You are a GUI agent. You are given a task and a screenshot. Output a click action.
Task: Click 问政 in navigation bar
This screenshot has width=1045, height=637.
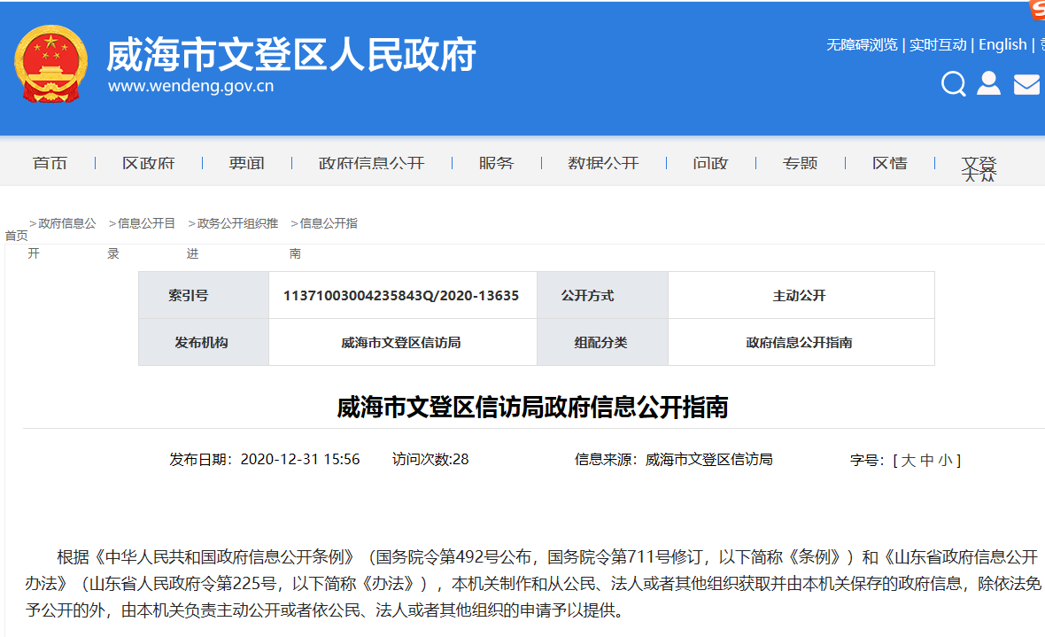pos(710,163)
